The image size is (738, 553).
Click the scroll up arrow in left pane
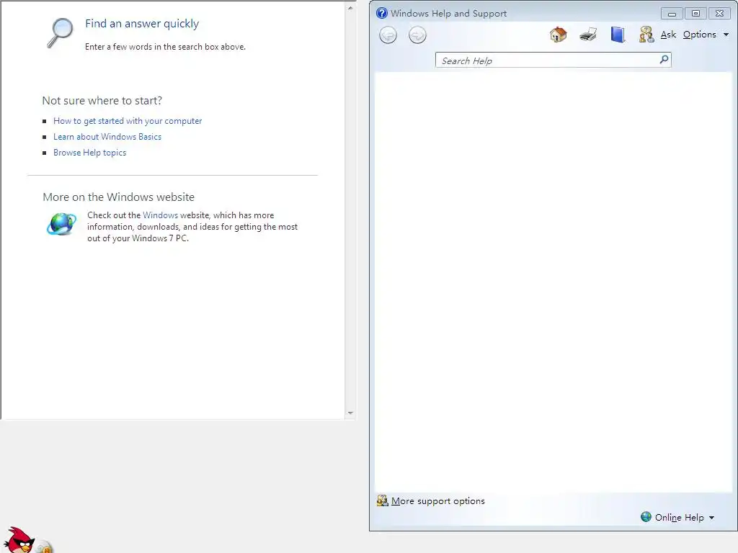[x=350, y=8]
